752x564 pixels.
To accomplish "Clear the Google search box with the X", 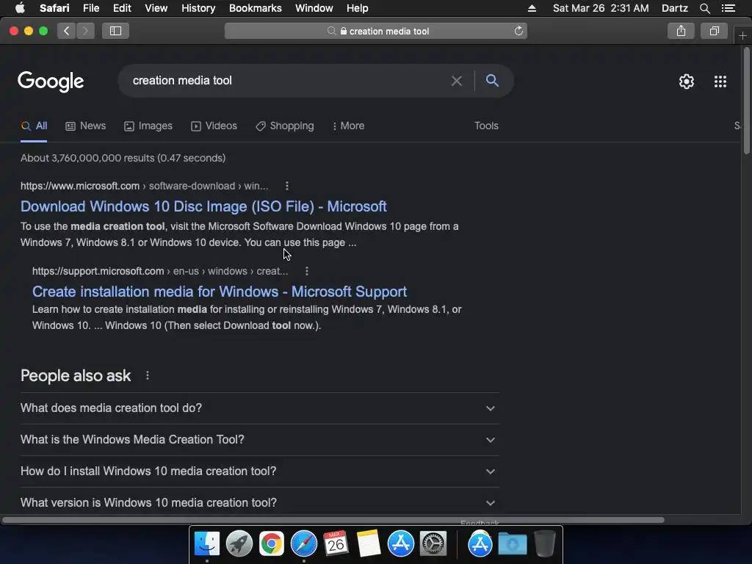I will [x=457, y=81].
